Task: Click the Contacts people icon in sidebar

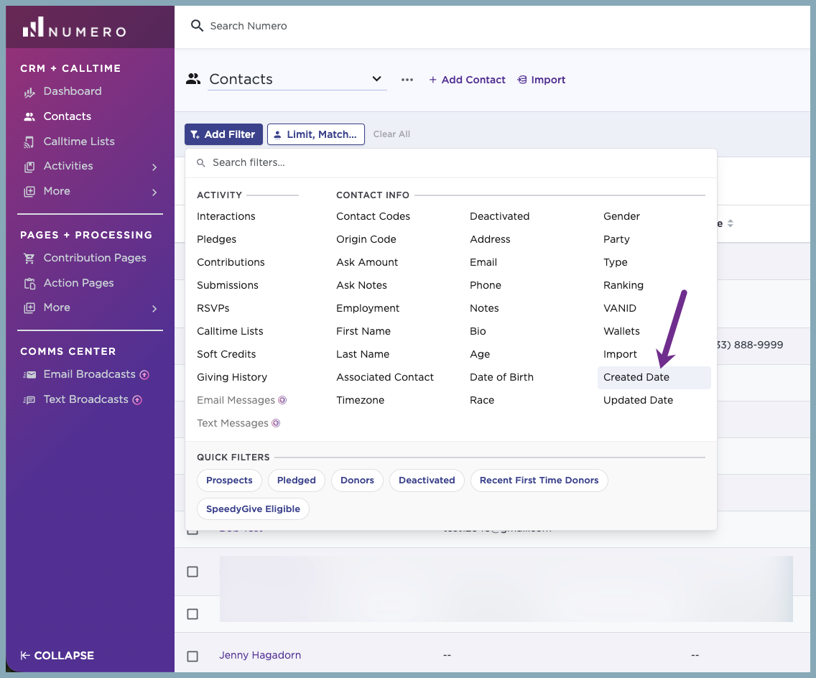Action: 29,116
